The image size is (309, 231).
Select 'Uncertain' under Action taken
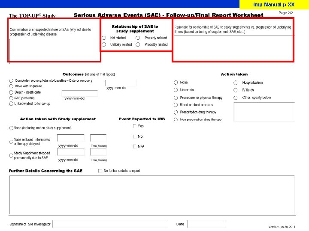point(176,90)
